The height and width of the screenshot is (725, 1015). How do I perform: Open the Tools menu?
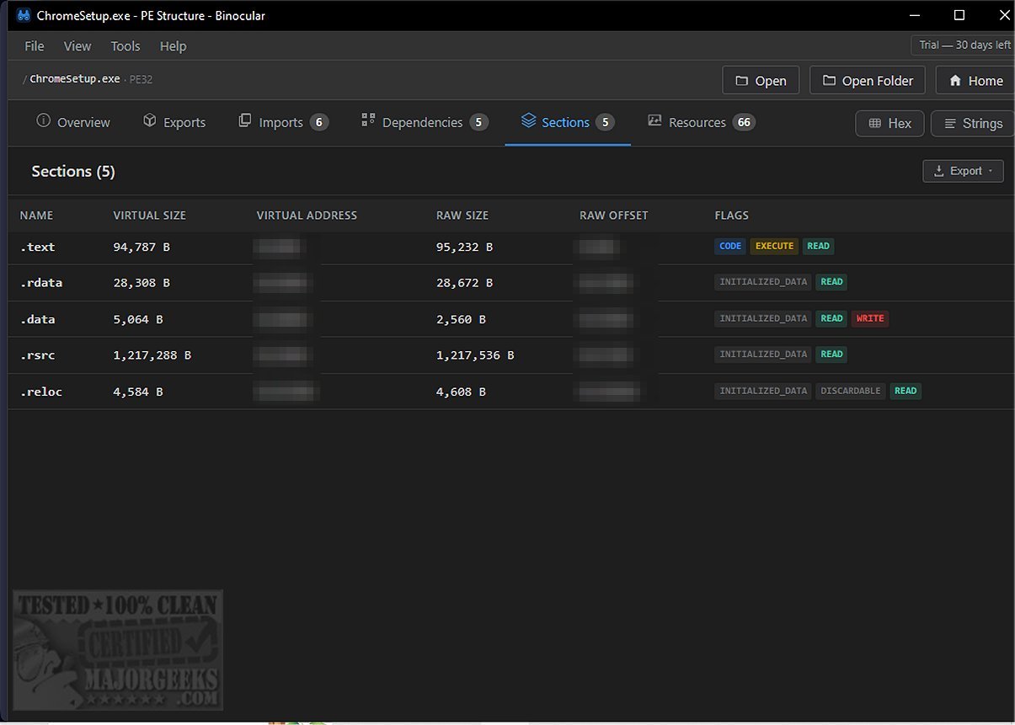[x=126, y=46]
